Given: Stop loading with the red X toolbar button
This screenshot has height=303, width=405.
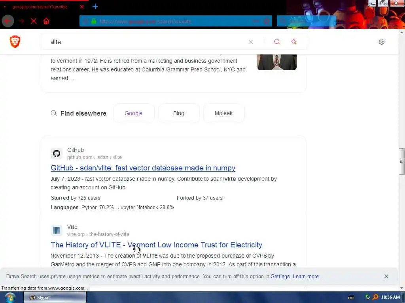Looking at the screenshot, I should 34,21.
